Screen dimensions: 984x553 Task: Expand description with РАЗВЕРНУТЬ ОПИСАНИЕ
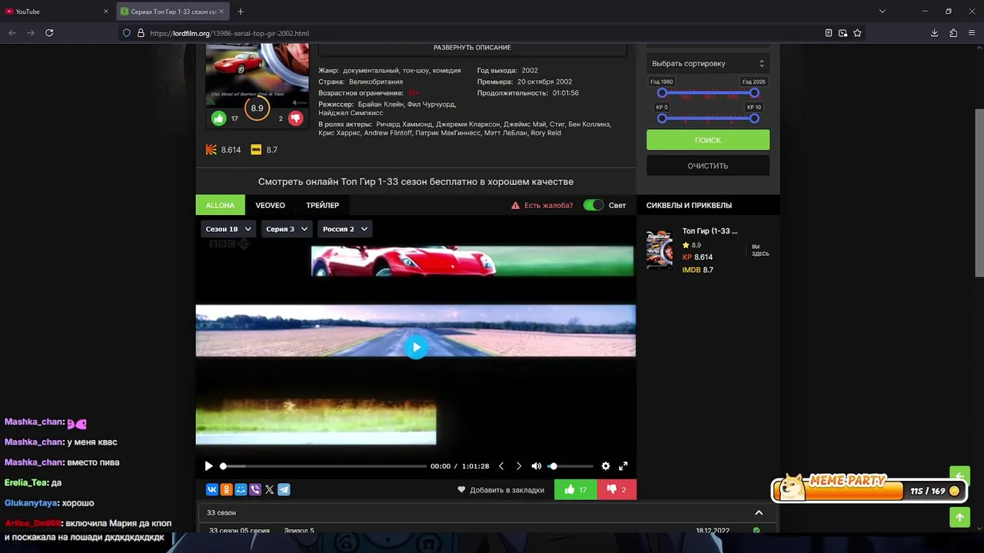pyautogui.click(x=472, y=48)
